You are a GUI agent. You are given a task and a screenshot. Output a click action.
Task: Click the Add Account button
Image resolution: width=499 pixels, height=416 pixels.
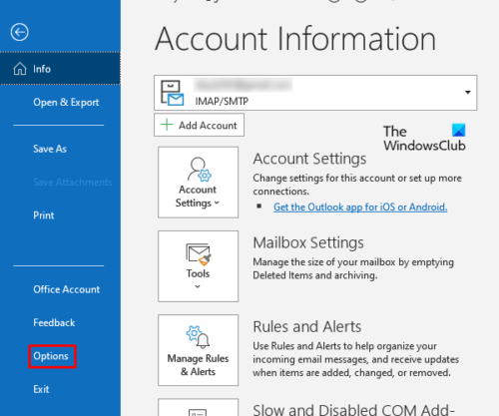(199, 125)
